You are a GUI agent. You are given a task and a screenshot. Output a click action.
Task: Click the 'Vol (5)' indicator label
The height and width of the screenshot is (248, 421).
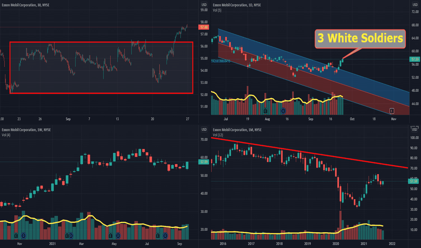(217, 10)
